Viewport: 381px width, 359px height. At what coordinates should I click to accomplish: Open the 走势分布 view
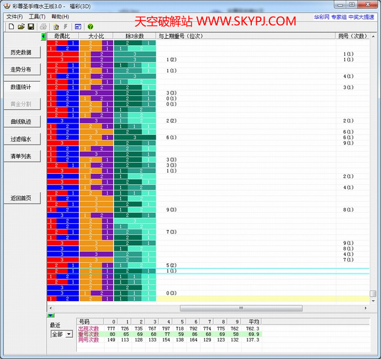pos(21,69)
